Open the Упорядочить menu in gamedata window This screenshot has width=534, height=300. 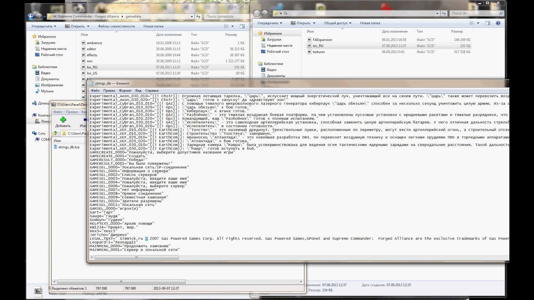point(43,26)
